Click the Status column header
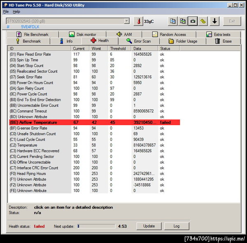The image size is (247, 243). coord(169,49)
